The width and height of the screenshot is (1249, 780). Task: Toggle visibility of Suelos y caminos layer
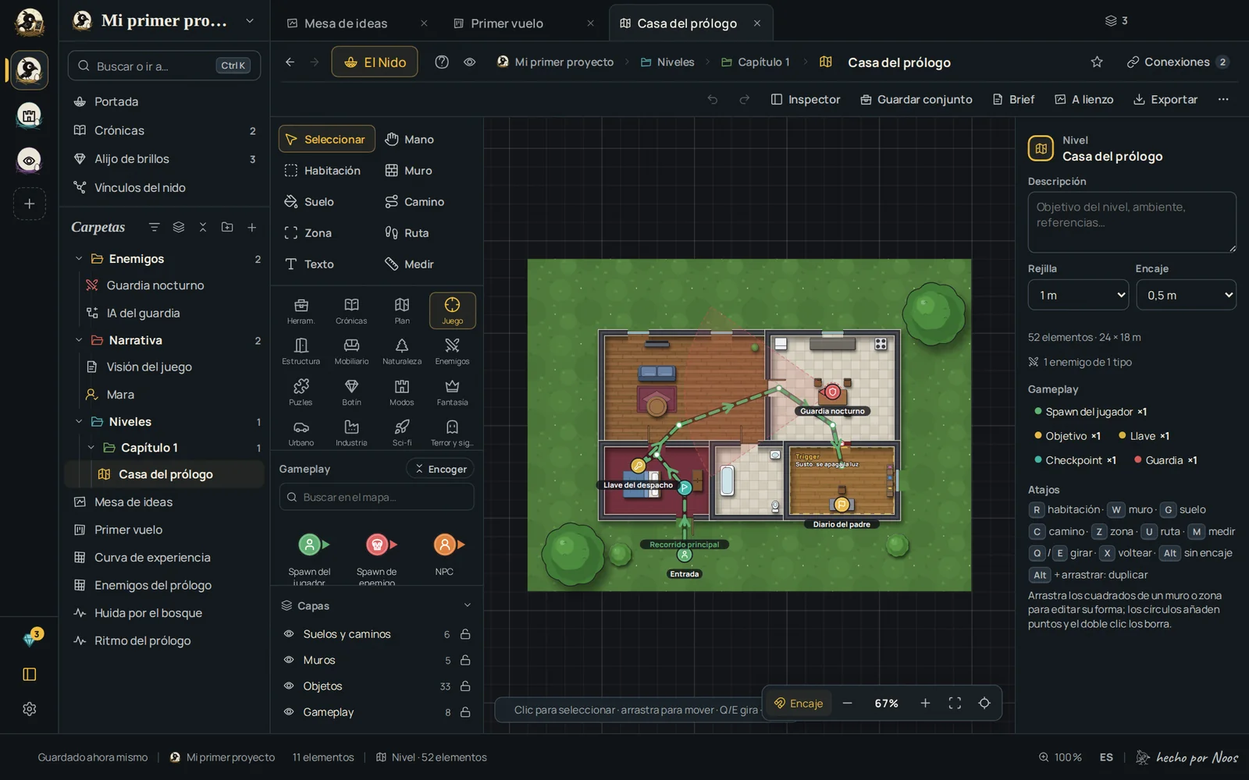coord(289,634)
